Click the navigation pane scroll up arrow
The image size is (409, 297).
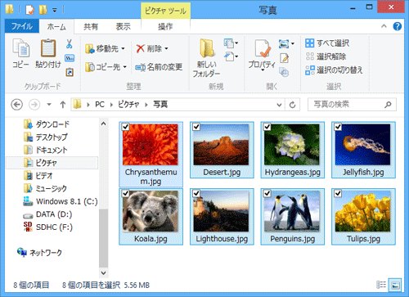tap(103, 124)
